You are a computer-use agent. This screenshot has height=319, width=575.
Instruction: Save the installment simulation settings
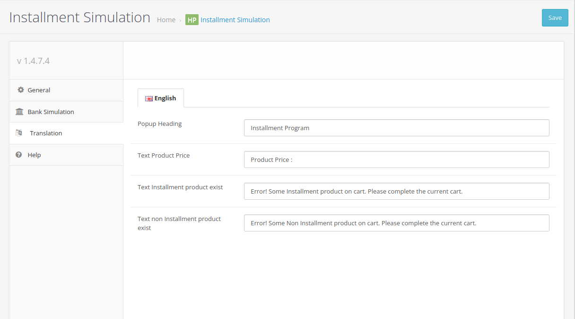[x=555, y=18]
